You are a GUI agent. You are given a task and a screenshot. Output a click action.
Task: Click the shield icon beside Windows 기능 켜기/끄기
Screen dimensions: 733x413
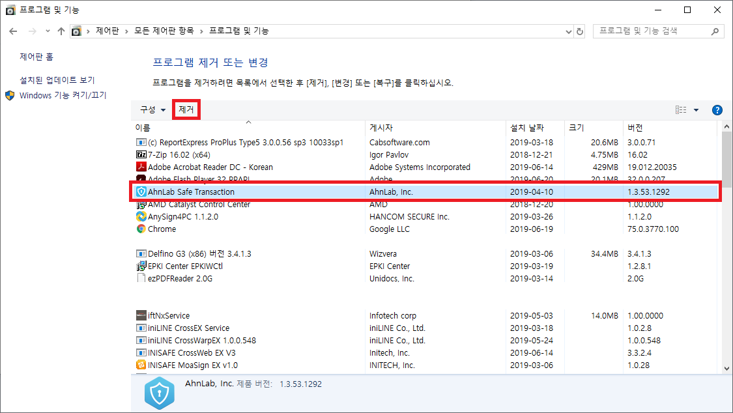[x=10, y=95]
